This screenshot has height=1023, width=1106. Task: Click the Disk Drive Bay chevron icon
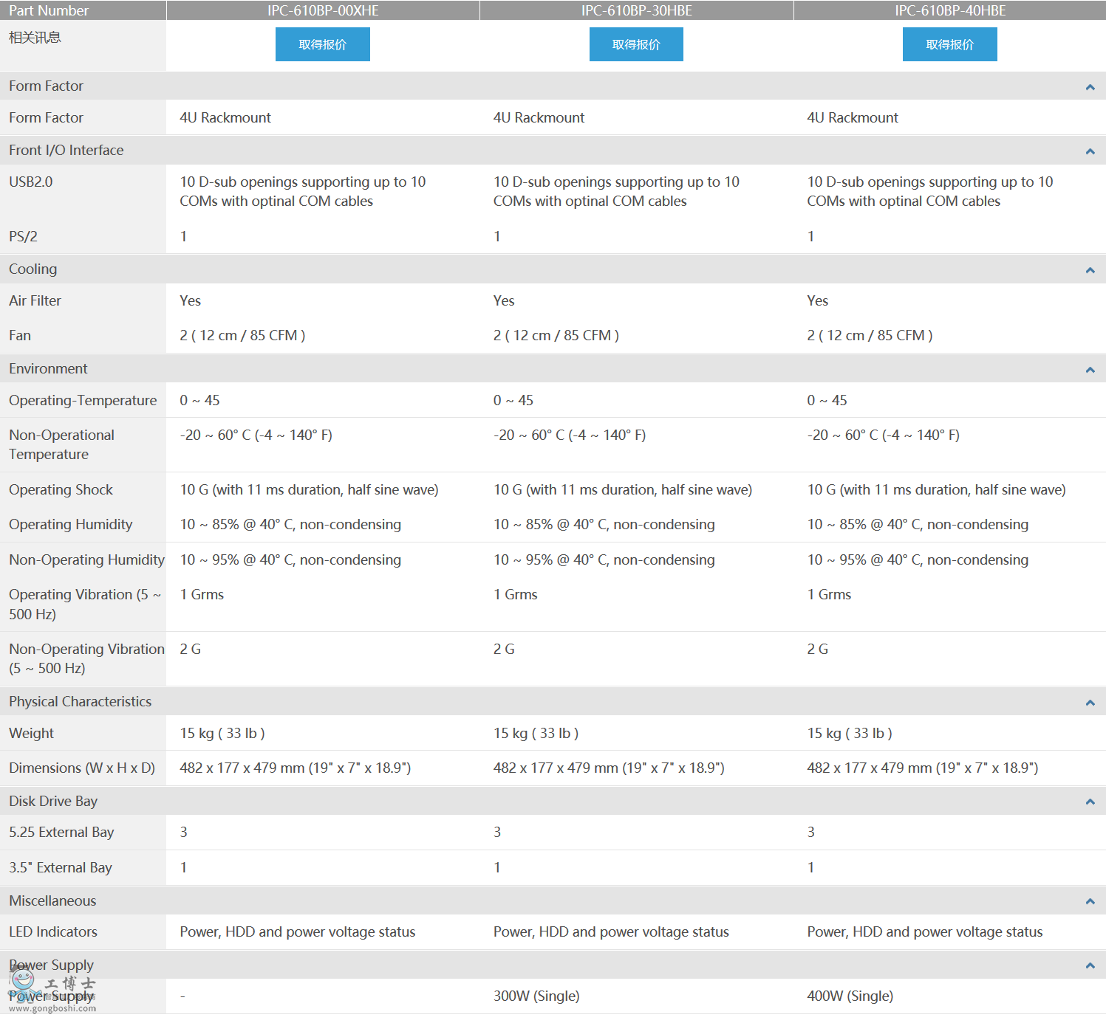tap(1090, 802)
